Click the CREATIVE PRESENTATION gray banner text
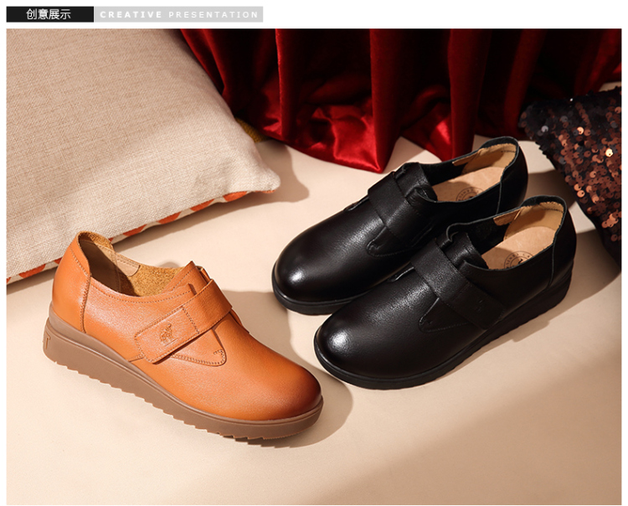 tap(178, 14)
